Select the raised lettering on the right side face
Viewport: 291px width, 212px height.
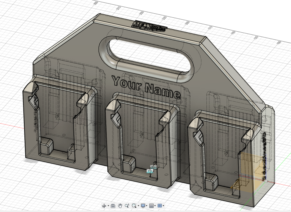click(264, 155)
